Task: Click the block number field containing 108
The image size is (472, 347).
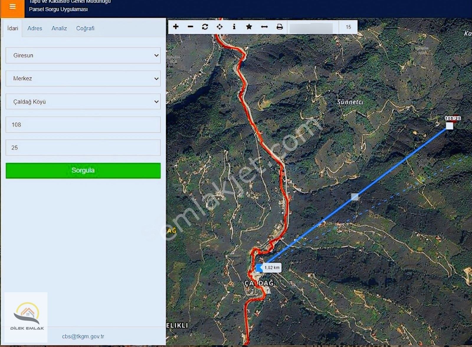Action: pos(83,124)
